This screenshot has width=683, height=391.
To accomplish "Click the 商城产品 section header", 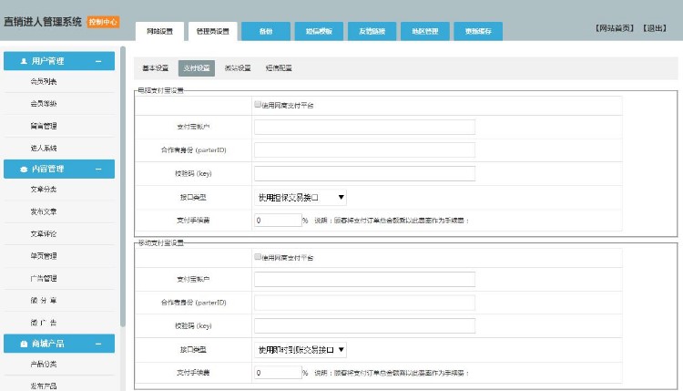I will [x=59, y=344].
